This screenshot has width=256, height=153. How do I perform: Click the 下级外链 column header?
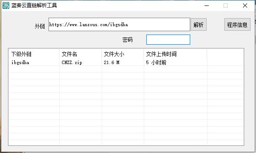pyautogui.click(x=34, y=54)
